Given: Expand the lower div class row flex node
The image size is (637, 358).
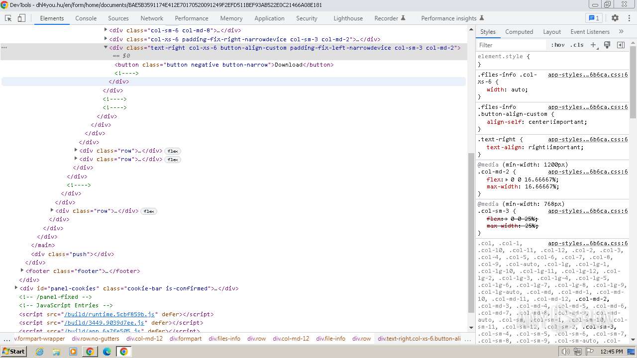Looking at the screenshot, I should point(52,210).
